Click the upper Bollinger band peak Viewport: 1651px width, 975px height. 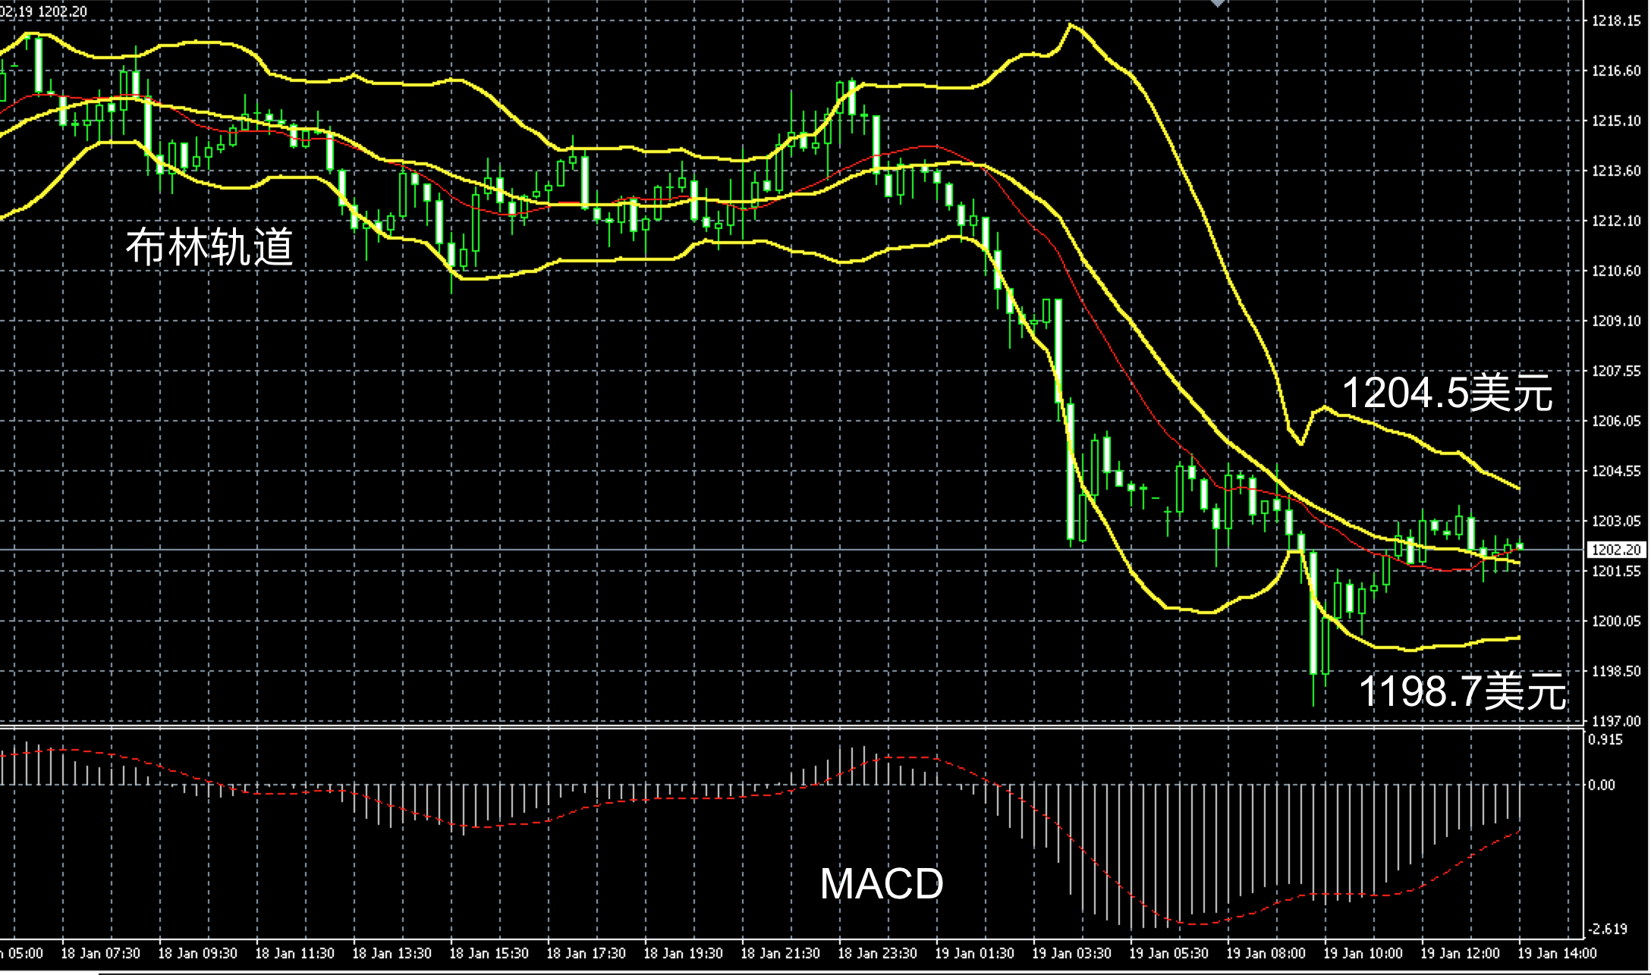(1071, 25)
